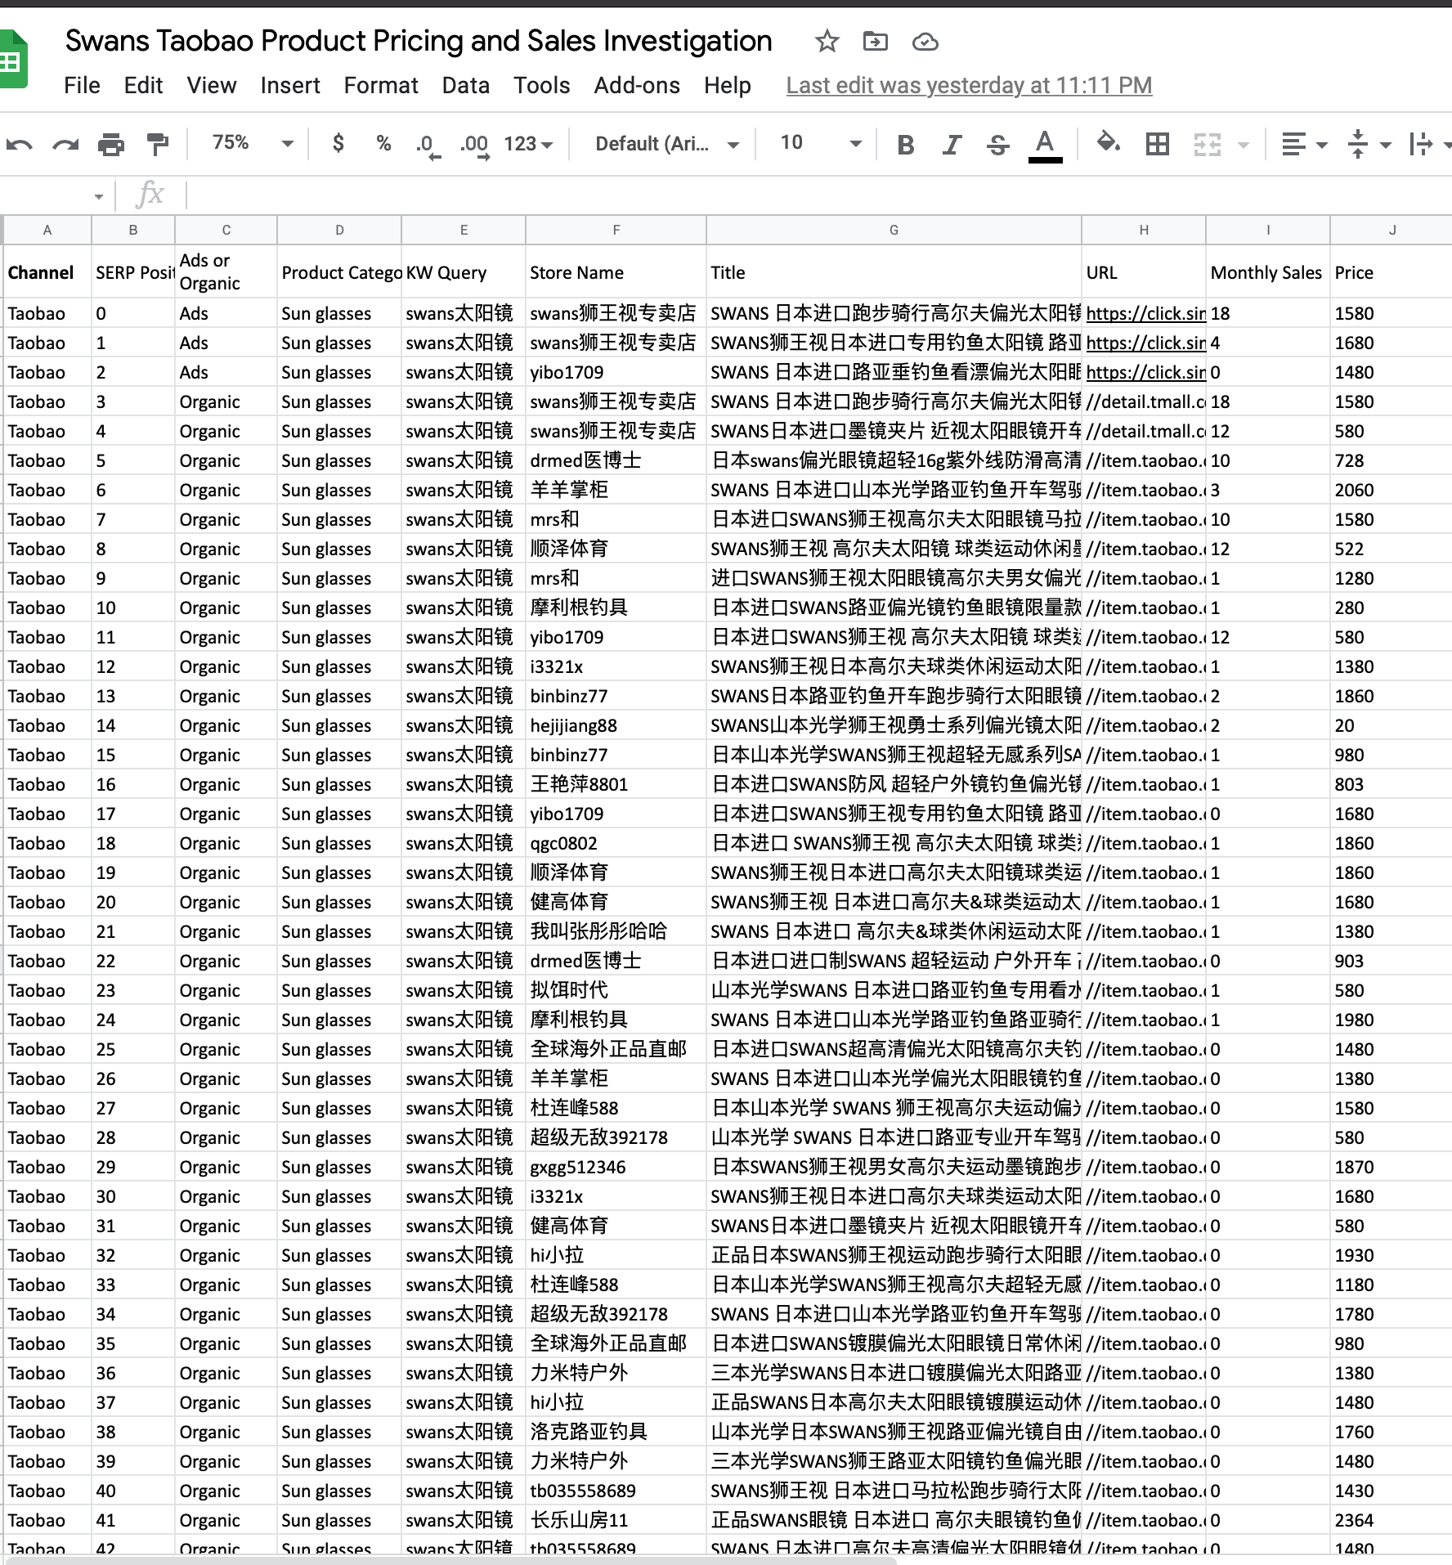Select the Monthly Sales header cell

tap(1267, 271)
